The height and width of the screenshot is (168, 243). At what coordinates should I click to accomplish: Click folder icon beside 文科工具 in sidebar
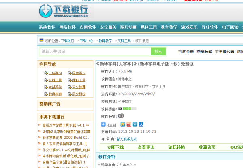tap(46, 80)
